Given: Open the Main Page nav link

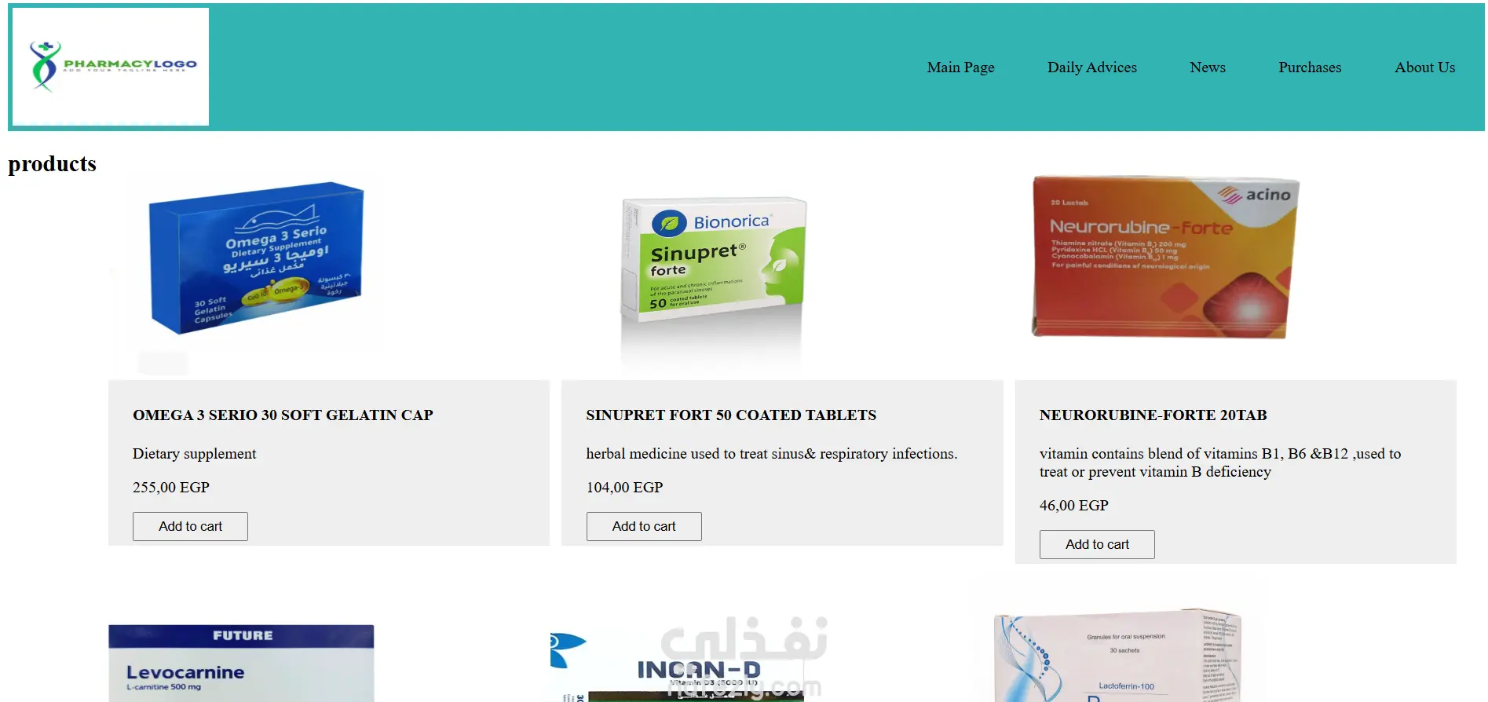Looking at the screenshot, I should tap(960, 68).
